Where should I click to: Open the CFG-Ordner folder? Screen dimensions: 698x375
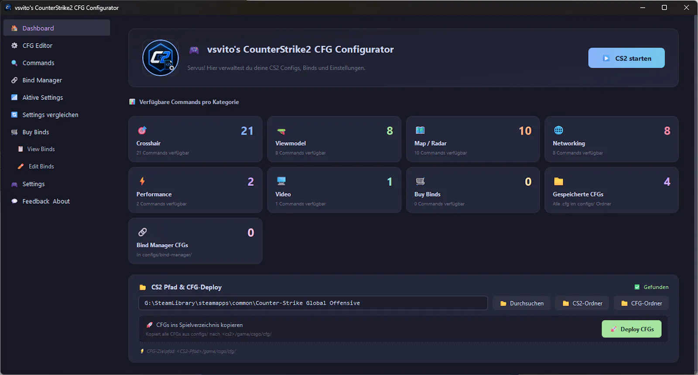click(x=641, y=303)
